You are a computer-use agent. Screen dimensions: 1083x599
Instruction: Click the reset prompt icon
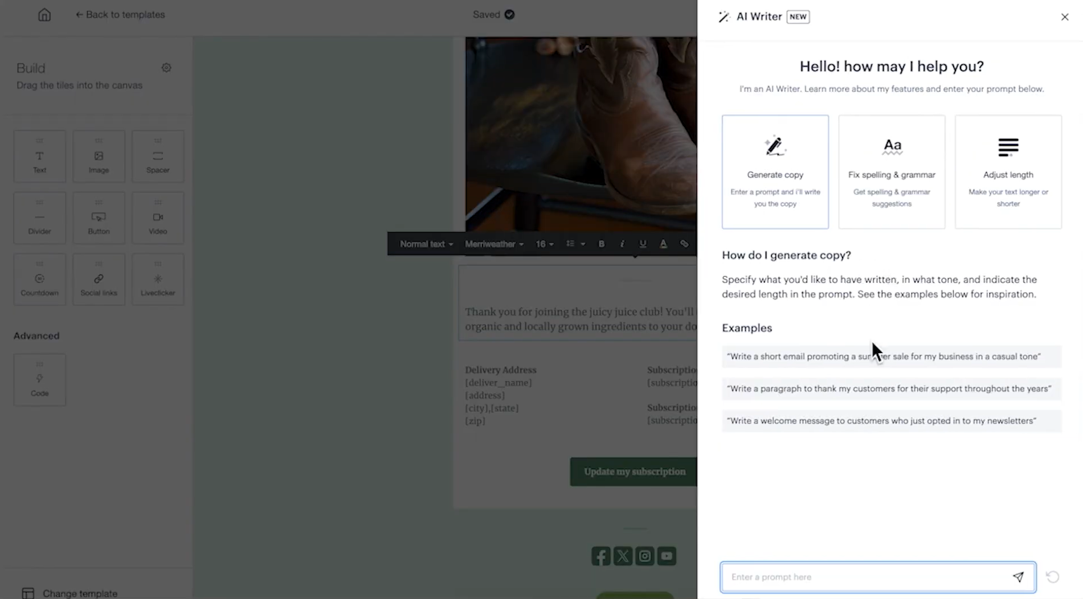[x=1052, y=577]
